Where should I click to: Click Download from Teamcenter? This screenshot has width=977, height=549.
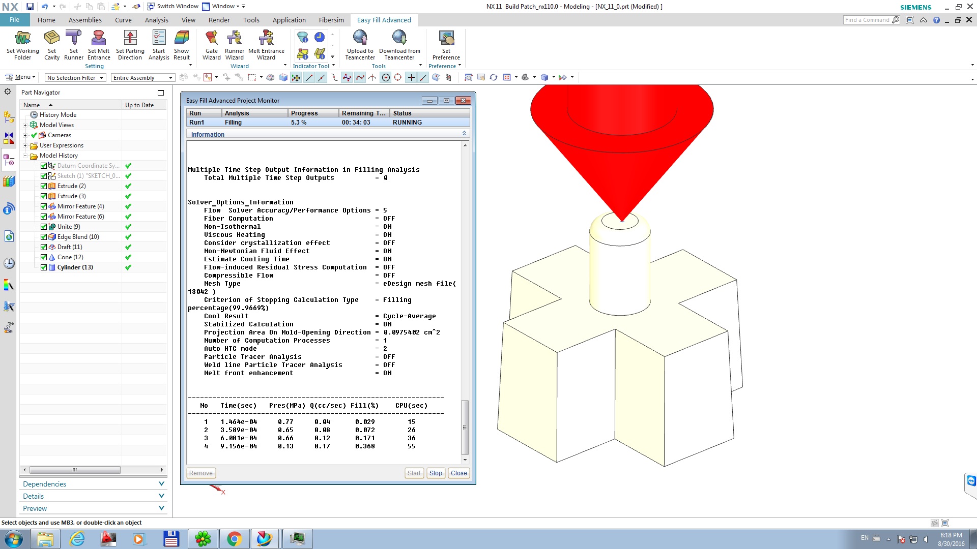coord(399,45)
